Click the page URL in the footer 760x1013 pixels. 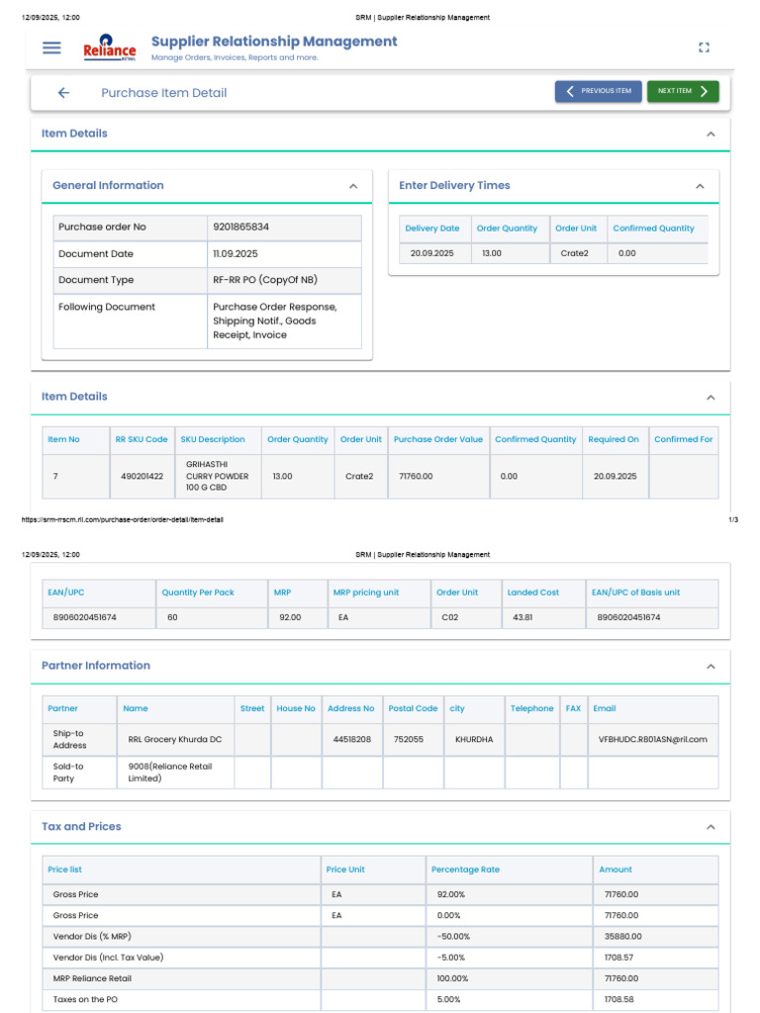click(122, 519)
